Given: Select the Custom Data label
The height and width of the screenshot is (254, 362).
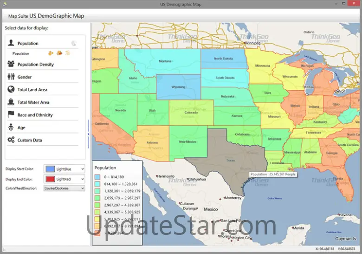Looking at the screenshot, I should tap(30, 140).
